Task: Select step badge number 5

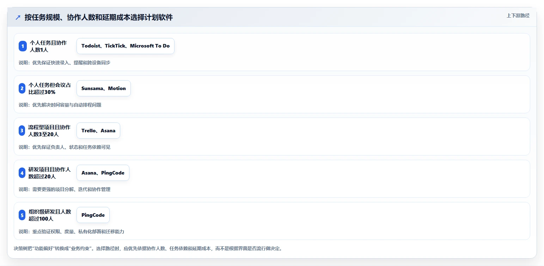Action: 22,215
